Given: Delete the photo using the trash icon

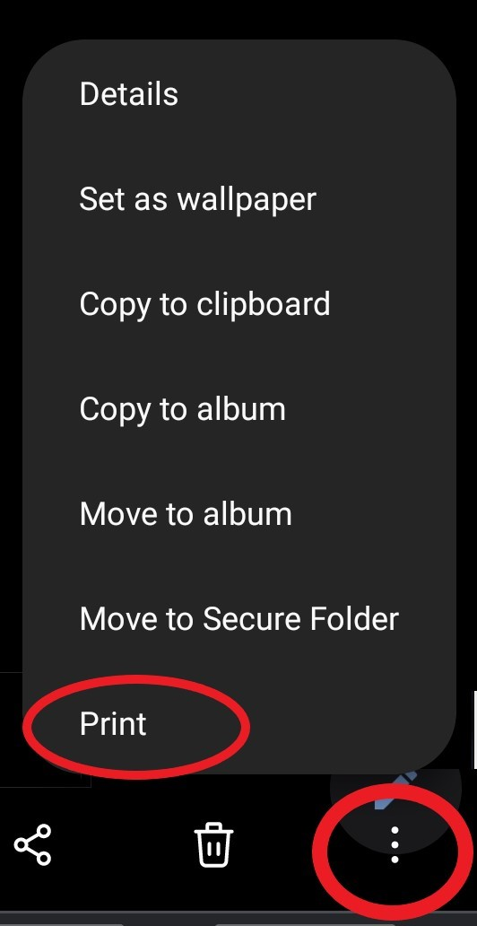Looking at the screenshot, I should click(213, 844).
